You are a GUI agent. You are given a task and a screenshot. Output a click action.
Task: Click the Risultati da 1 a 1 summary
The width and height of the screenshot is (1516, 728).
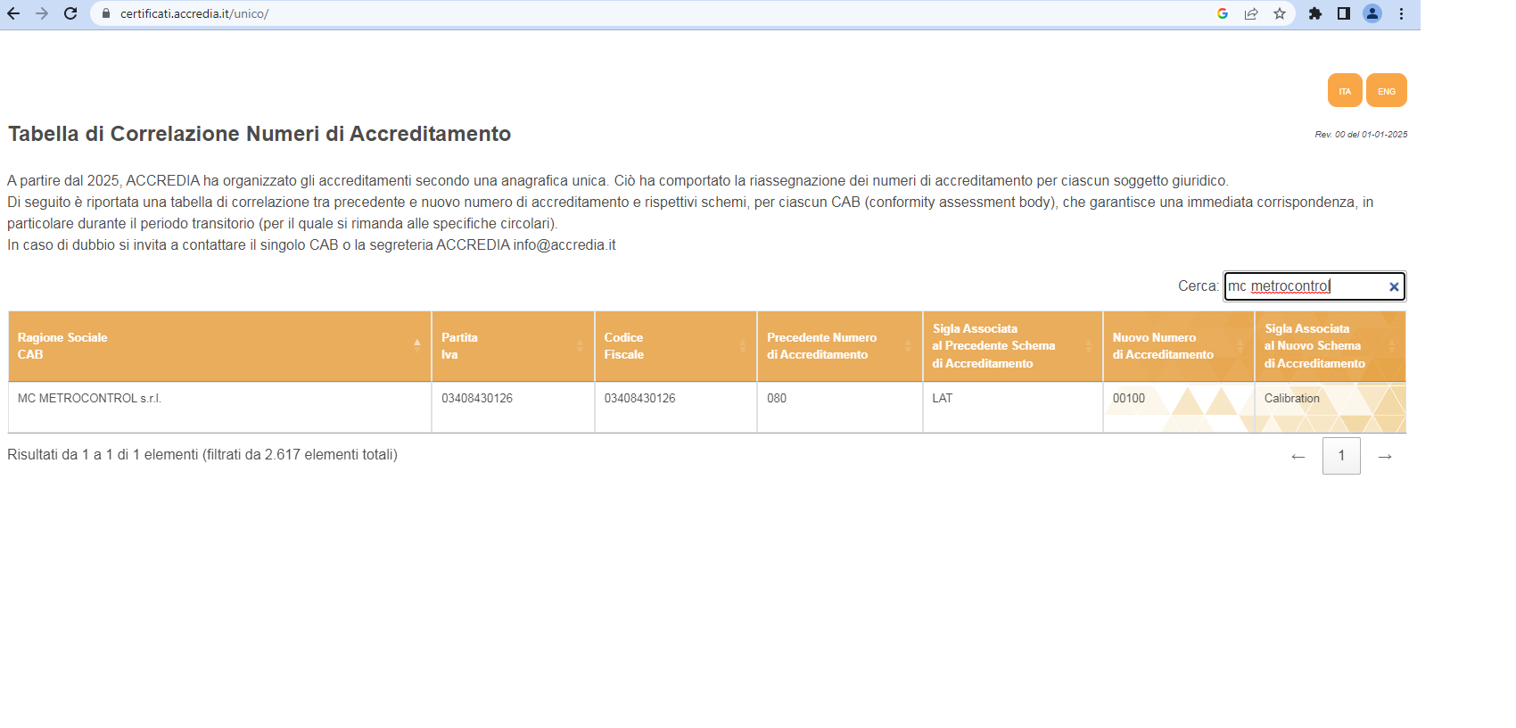(202, 454)
